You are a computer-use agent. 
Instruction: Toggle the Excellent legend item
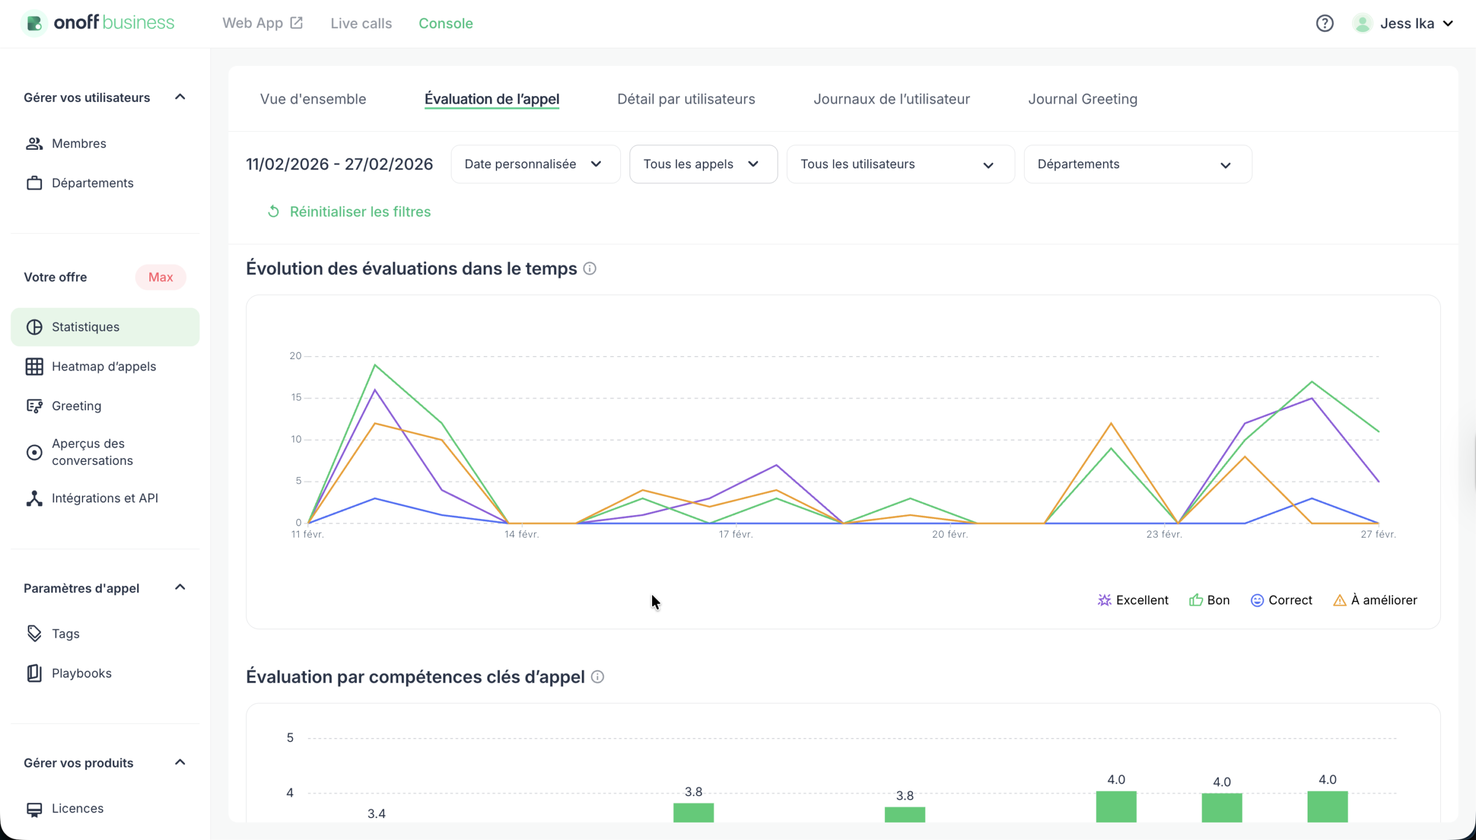1132,600
